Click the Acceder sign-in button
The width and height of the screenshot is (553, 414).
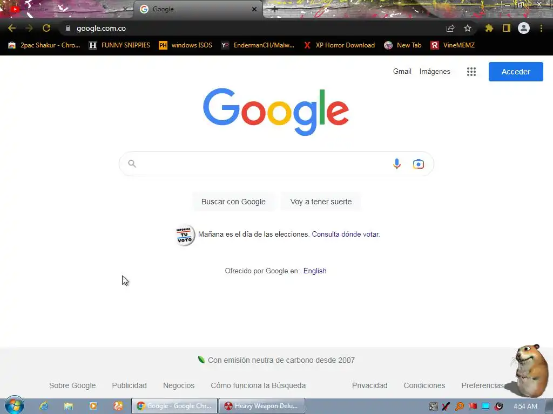pos(516,72)
